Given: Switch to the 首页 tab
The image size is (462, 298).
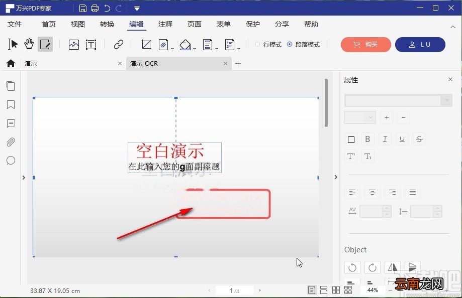Looking at the screenshot, I should pyautogui.click(x=49, y=24).
